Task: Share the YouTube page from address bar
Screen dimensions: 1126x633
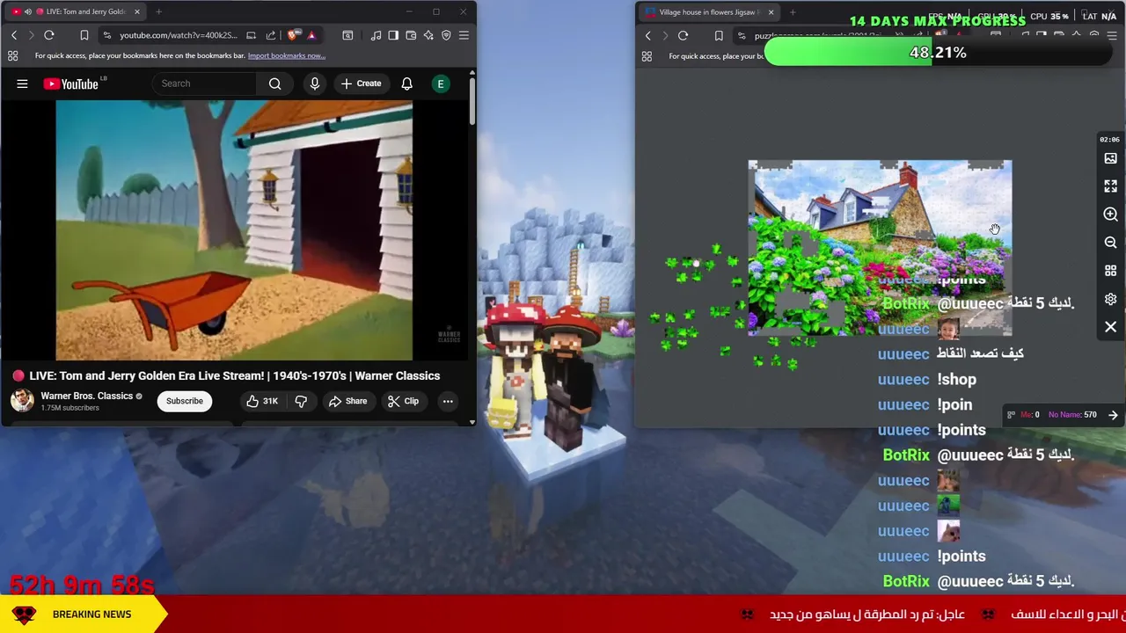Action: tap(271, 35)
